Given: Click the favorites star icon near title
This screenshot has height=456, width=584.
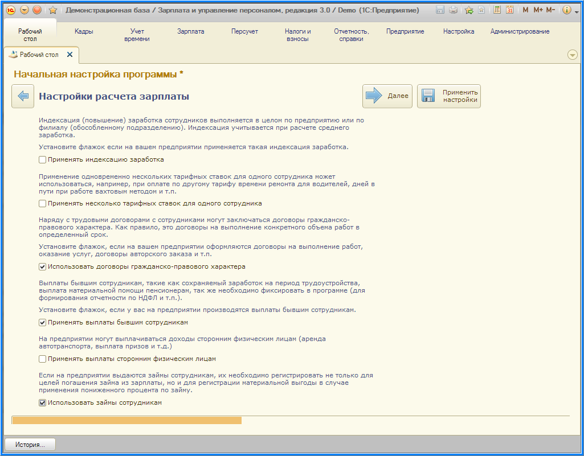Looking at the screenshot, I should coord(53,10).
